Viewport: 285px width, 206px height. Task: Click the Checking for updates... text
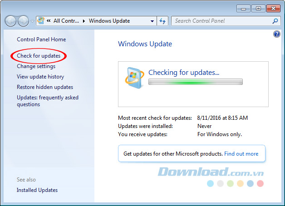(x=184, y=73)
